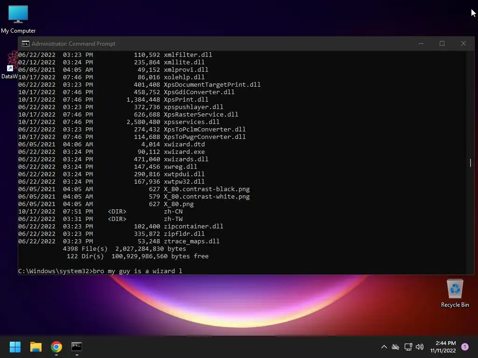Click the ztrace_maps.dll entry
Screen dimensions: 478x358
pos(191,241)
